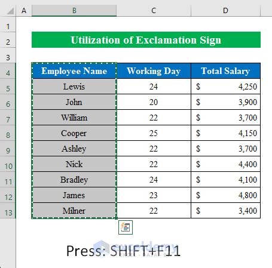Screen dimensions: 272x268
Task: Click William's working day cell
Action: (x=154, y=118)
